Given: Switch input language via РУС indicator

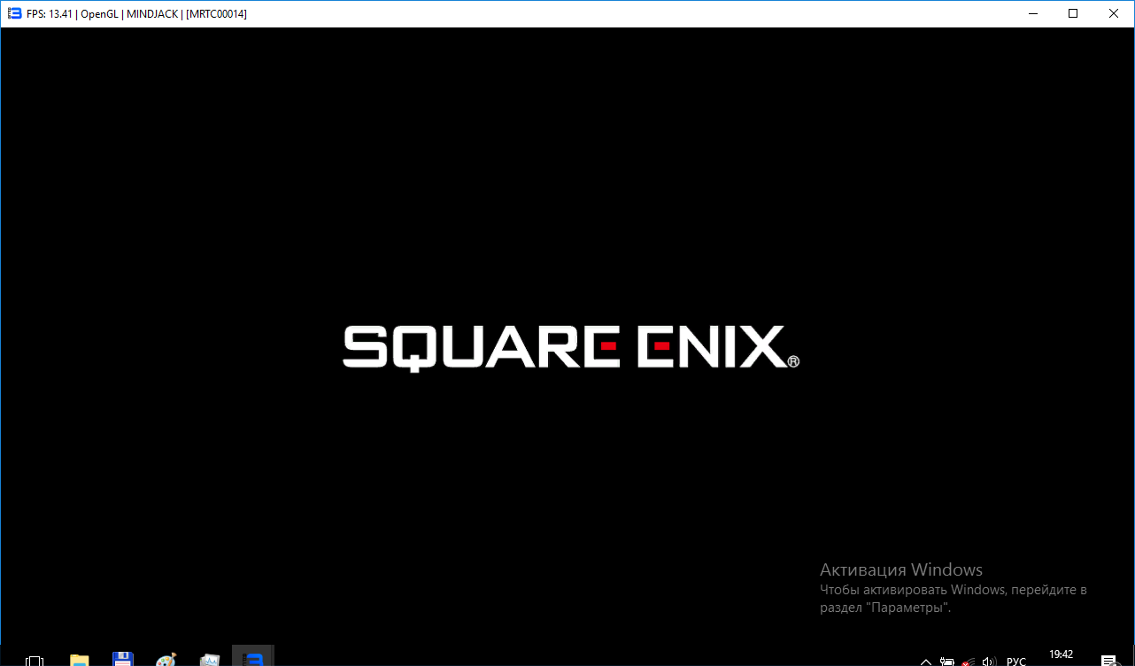Looking at the screenshot, I should (1016, 661).
